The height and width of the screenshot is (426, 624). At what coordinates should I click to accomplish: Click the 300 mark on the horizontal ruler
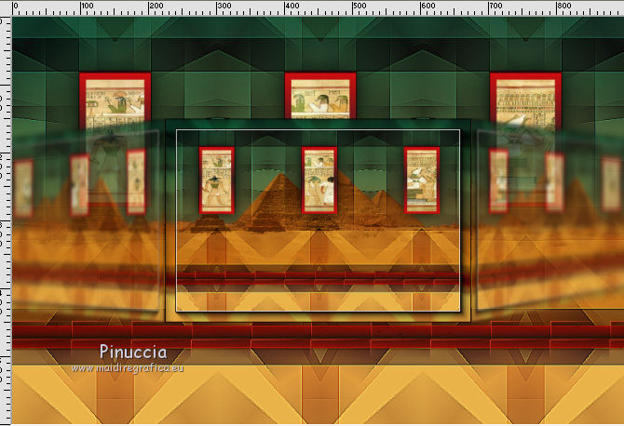224,6
